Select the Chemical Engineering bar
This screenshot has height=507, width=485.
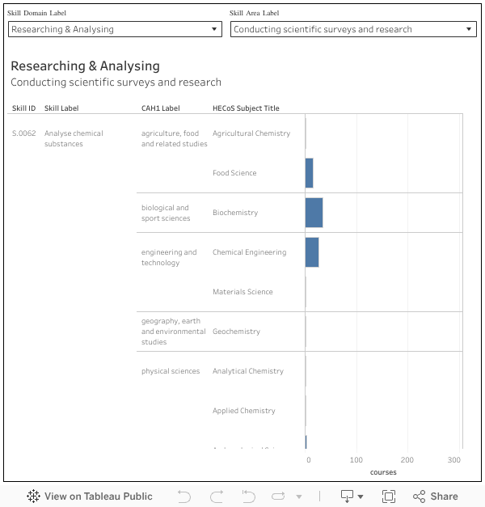[312, 252]
